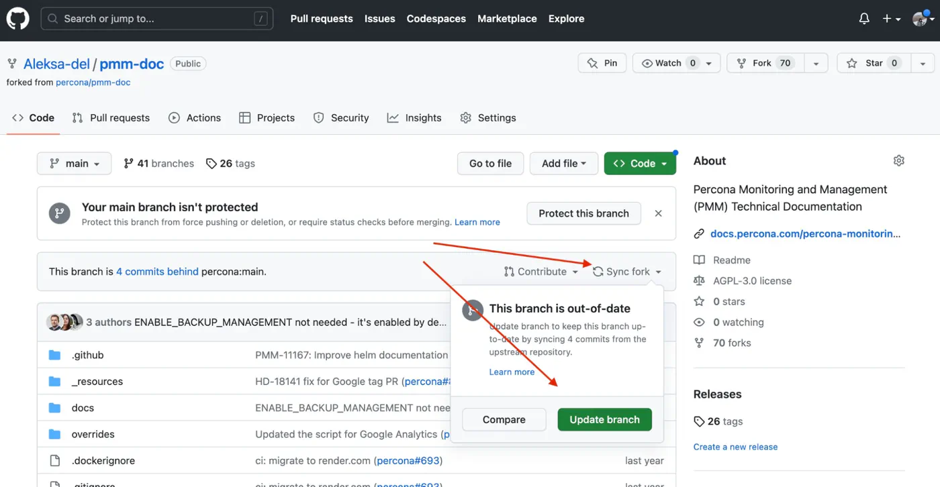Open the pmm-doc repository name link

tap(132, 64)
